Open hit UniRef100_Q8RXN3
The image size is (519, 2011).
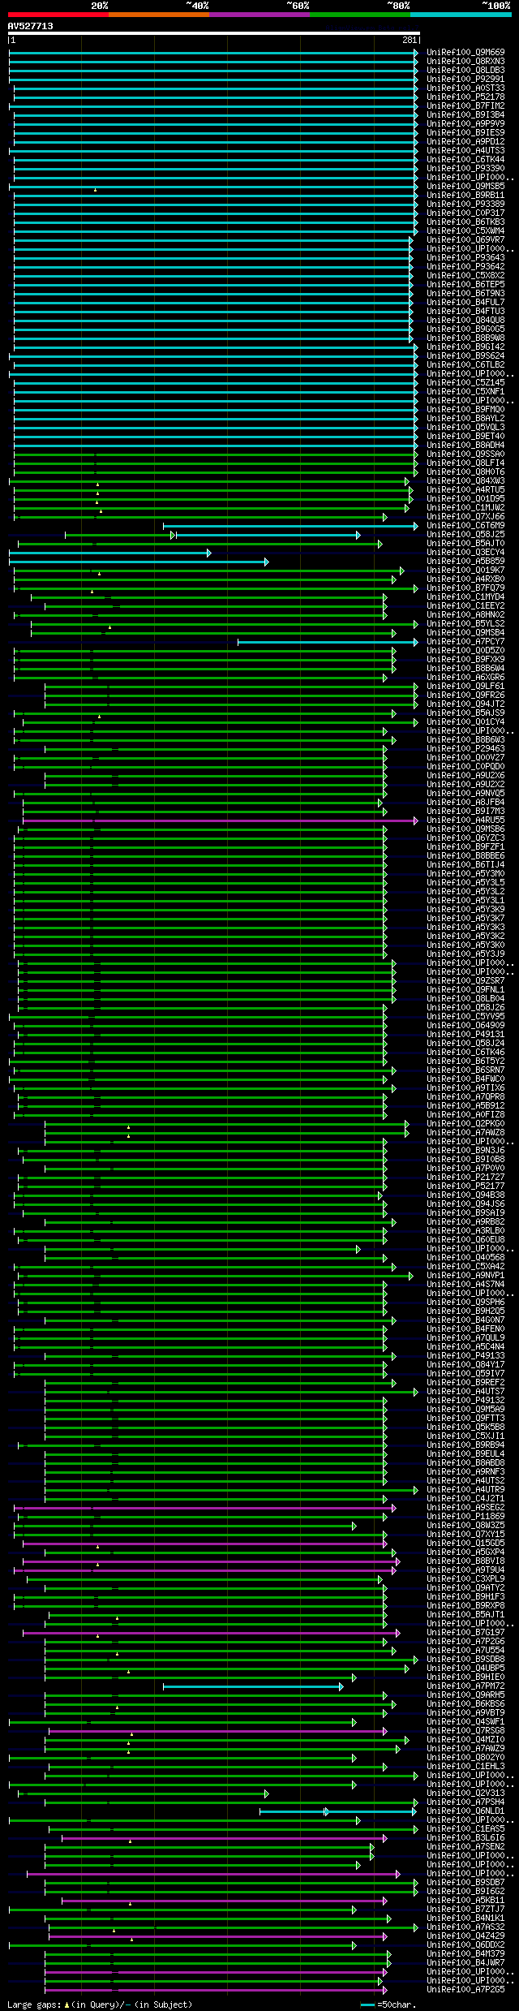pyautogui.click(x=465, y=62)
